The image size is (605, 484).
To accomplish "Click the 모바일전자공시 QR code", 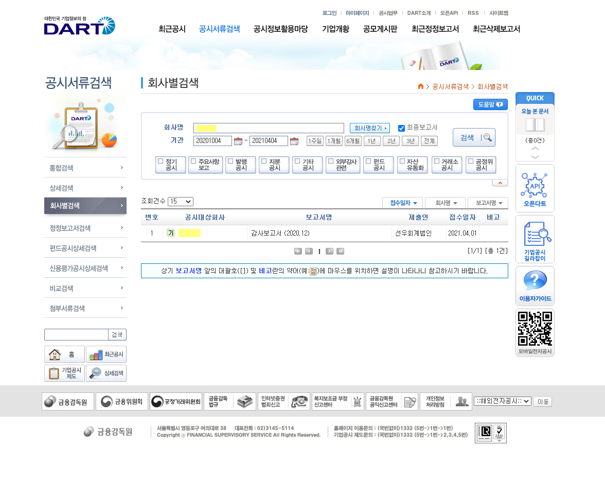I will click(x=535, y=329).
